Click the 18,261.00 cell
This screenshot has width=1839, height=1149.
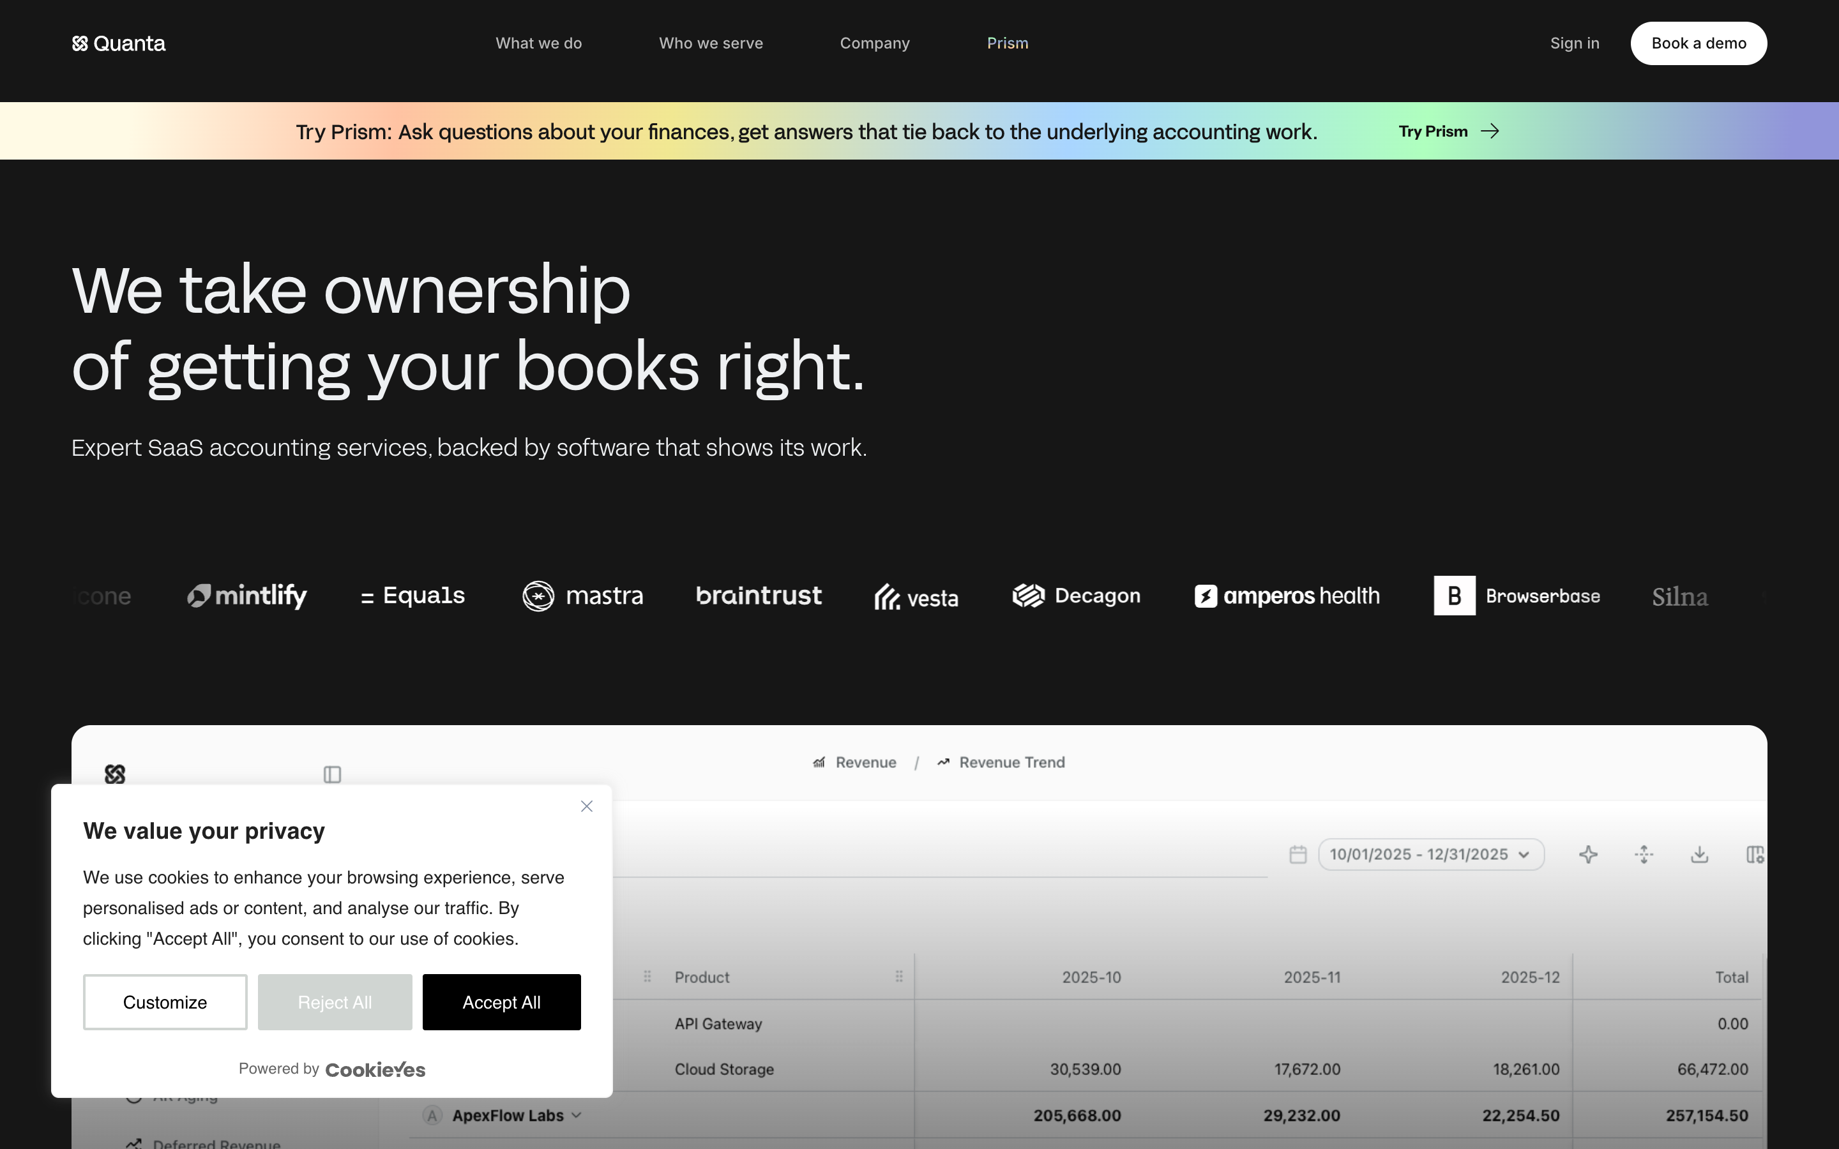1526,1069
